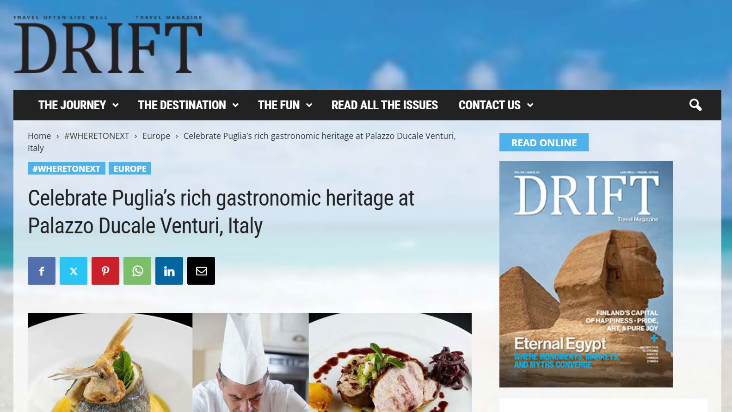The image size is (732, 412).
Task: Pin article on Pinterest
Action: [x=105, y=271]
